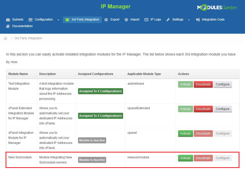
Task: Click cPanel Integration's Module Is Inactive badge
Action: coord(92,140)
